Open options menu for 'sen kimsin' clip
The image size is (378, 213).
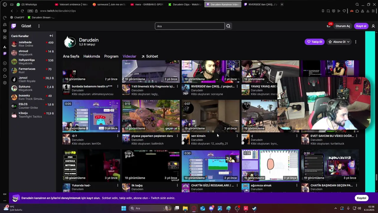[x=237, y=136]
